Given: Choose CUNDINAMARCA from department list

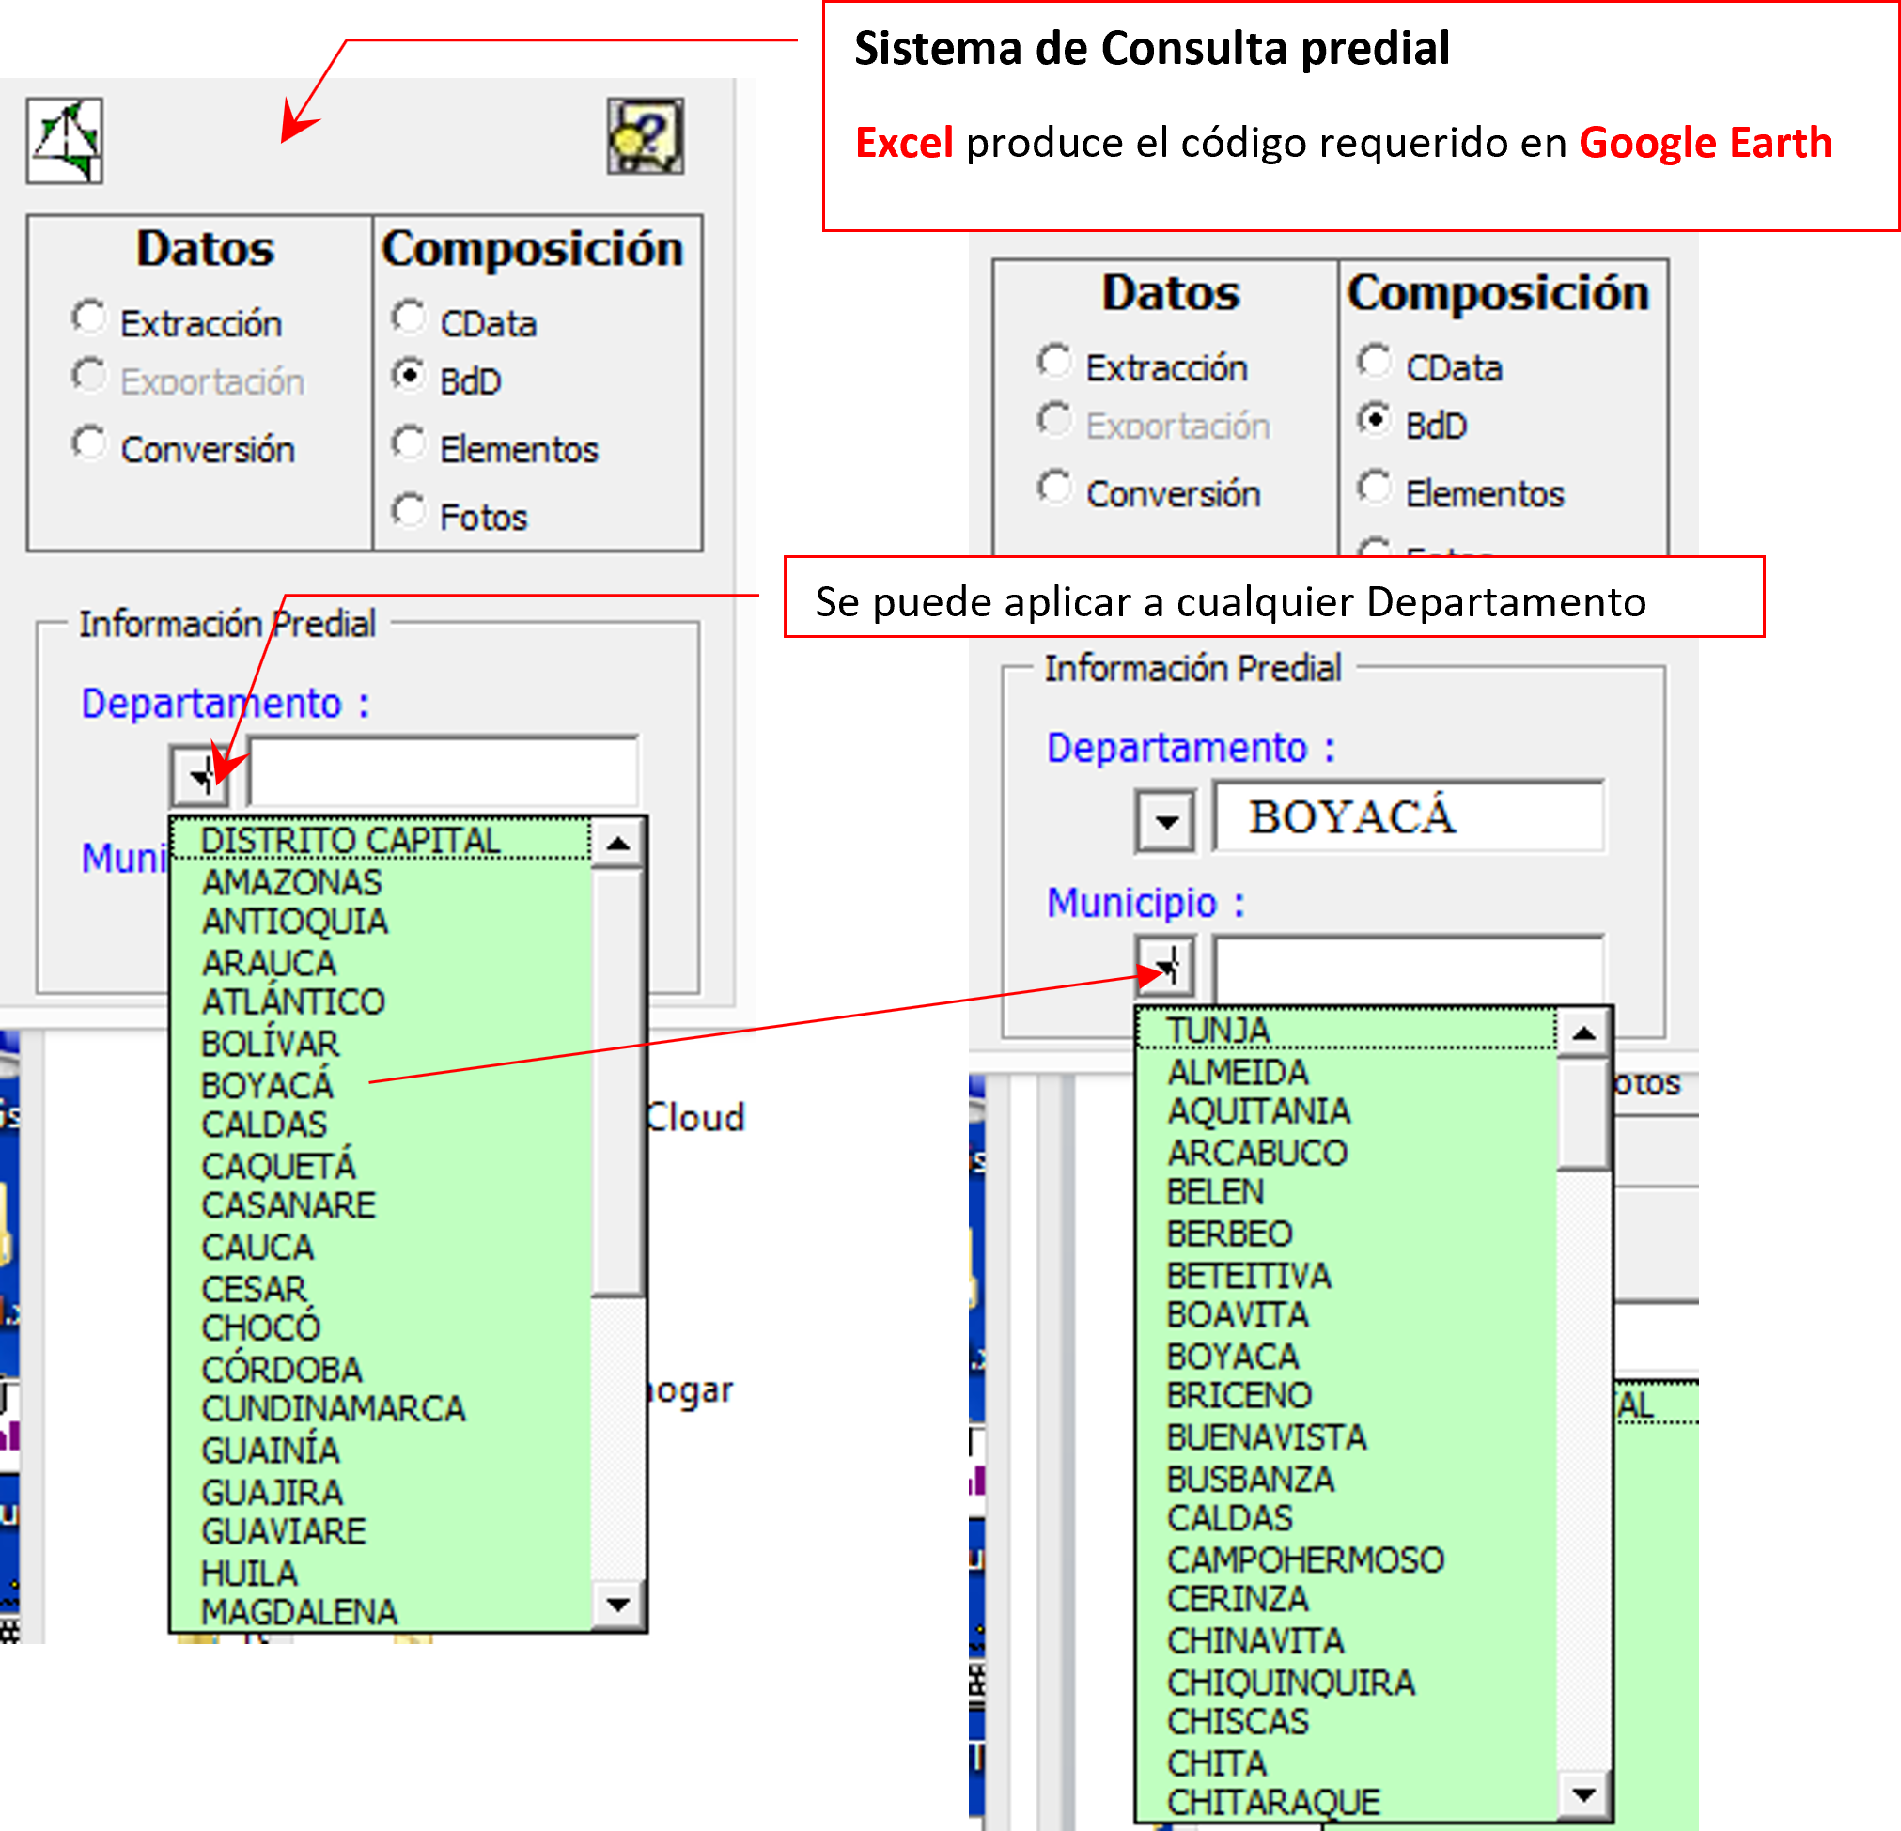Looking at the screenshot, I should pyautogui.click(x=382, y=1409).
